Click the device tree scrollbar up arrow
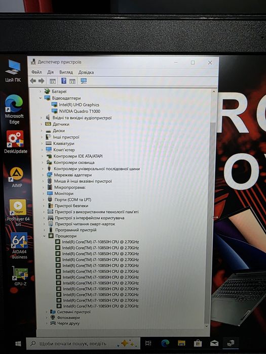266x354 pixels. pyautogui.click(x=213, y=92)
